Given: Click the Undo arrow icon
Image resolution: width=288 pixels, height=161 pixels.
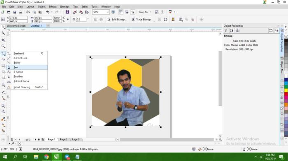Looking at the screenshot, I should pos(48,12).
